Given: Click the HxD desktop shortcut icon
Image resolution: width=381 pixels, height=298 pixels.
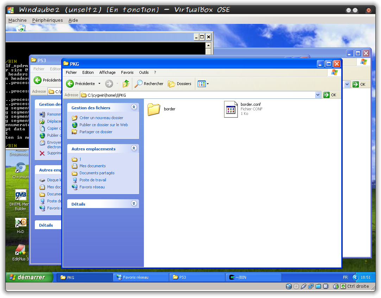Looking at the screenshot, I should tap(20, 223).
